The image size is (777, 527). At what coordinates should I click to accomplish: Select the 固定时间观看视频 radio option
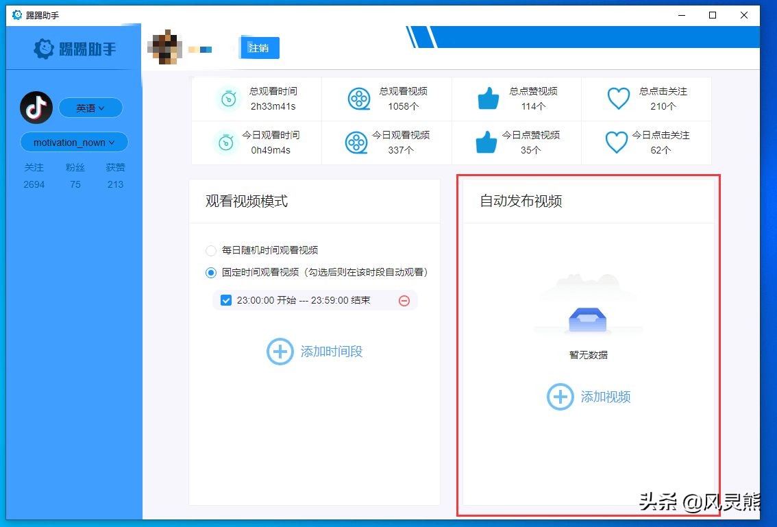[x=211, y=272]
